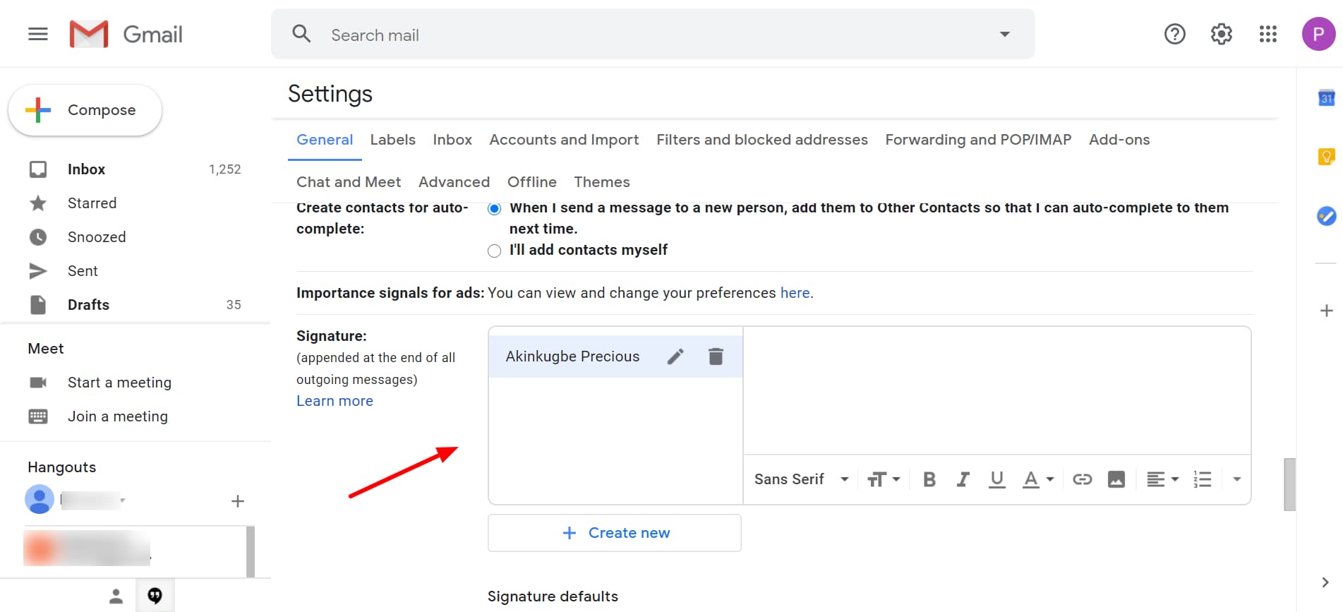Toggle underline in signature toolbar

click(x=996, y=480)
